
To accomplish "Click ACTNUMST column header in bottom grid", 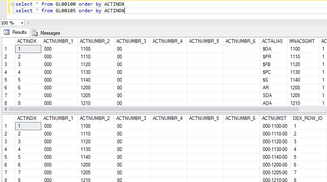I will (274, 118).
